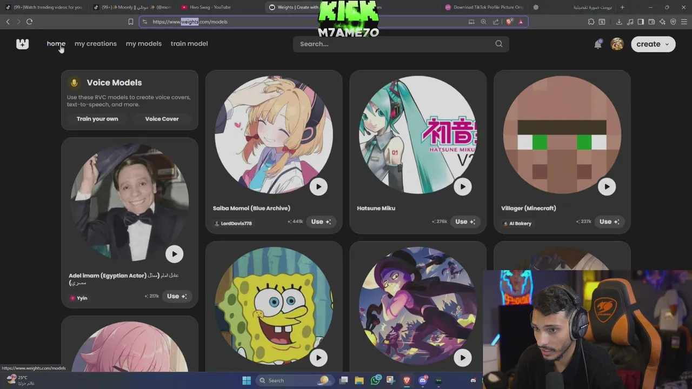Open a new browser tab
The image size is (692, 389).
tap(622, 7)
